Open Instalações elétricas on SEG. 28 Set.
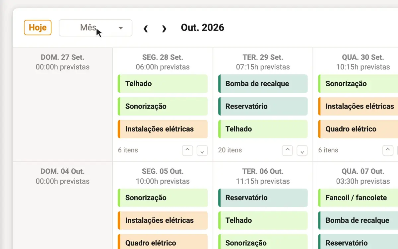 pyautogui.click(x=163, y=129)
